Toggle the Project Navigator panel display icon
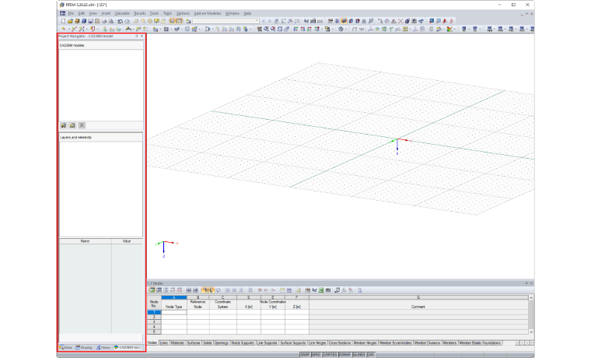Screen dimensions: 591x358 coord(173,21)
